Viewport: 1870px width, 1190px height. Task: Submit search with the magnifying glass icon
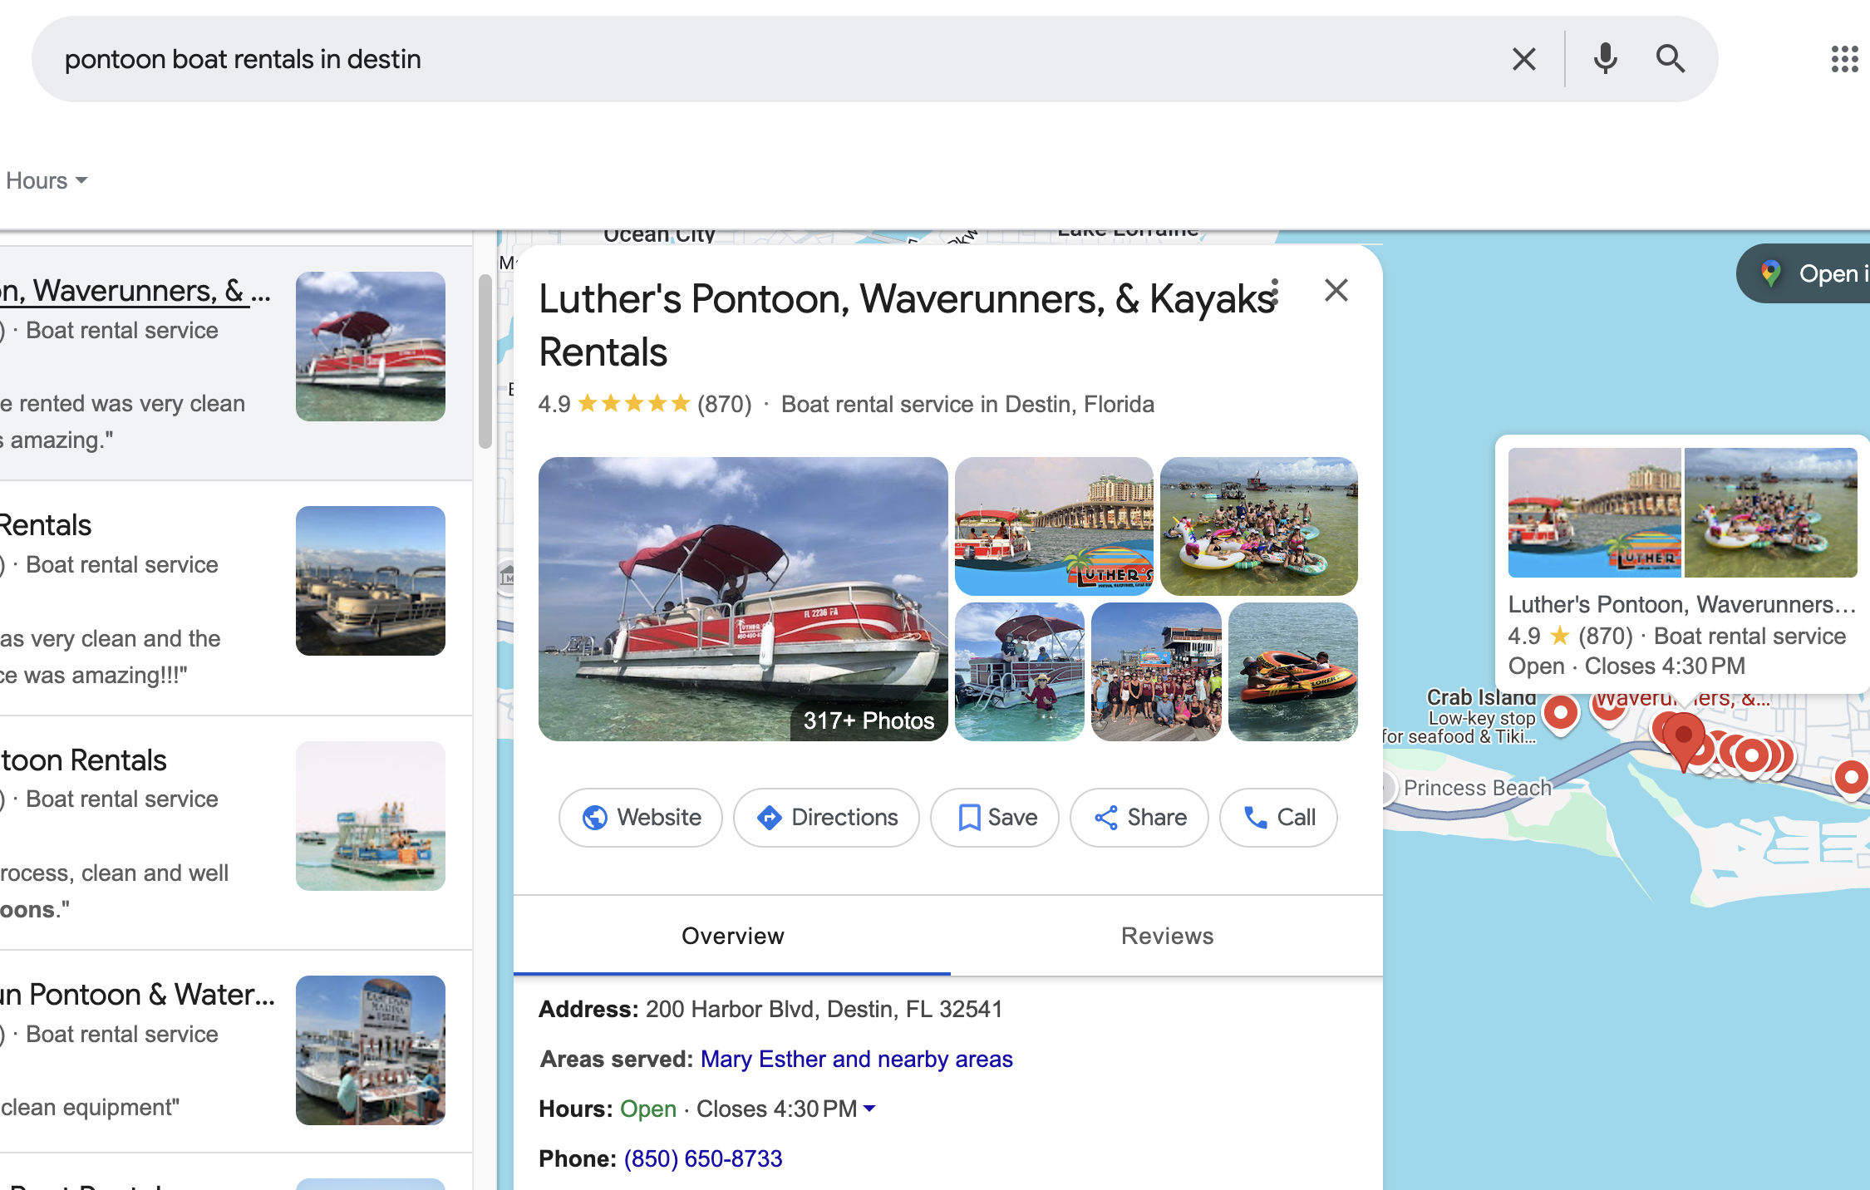pos(1670,59)
